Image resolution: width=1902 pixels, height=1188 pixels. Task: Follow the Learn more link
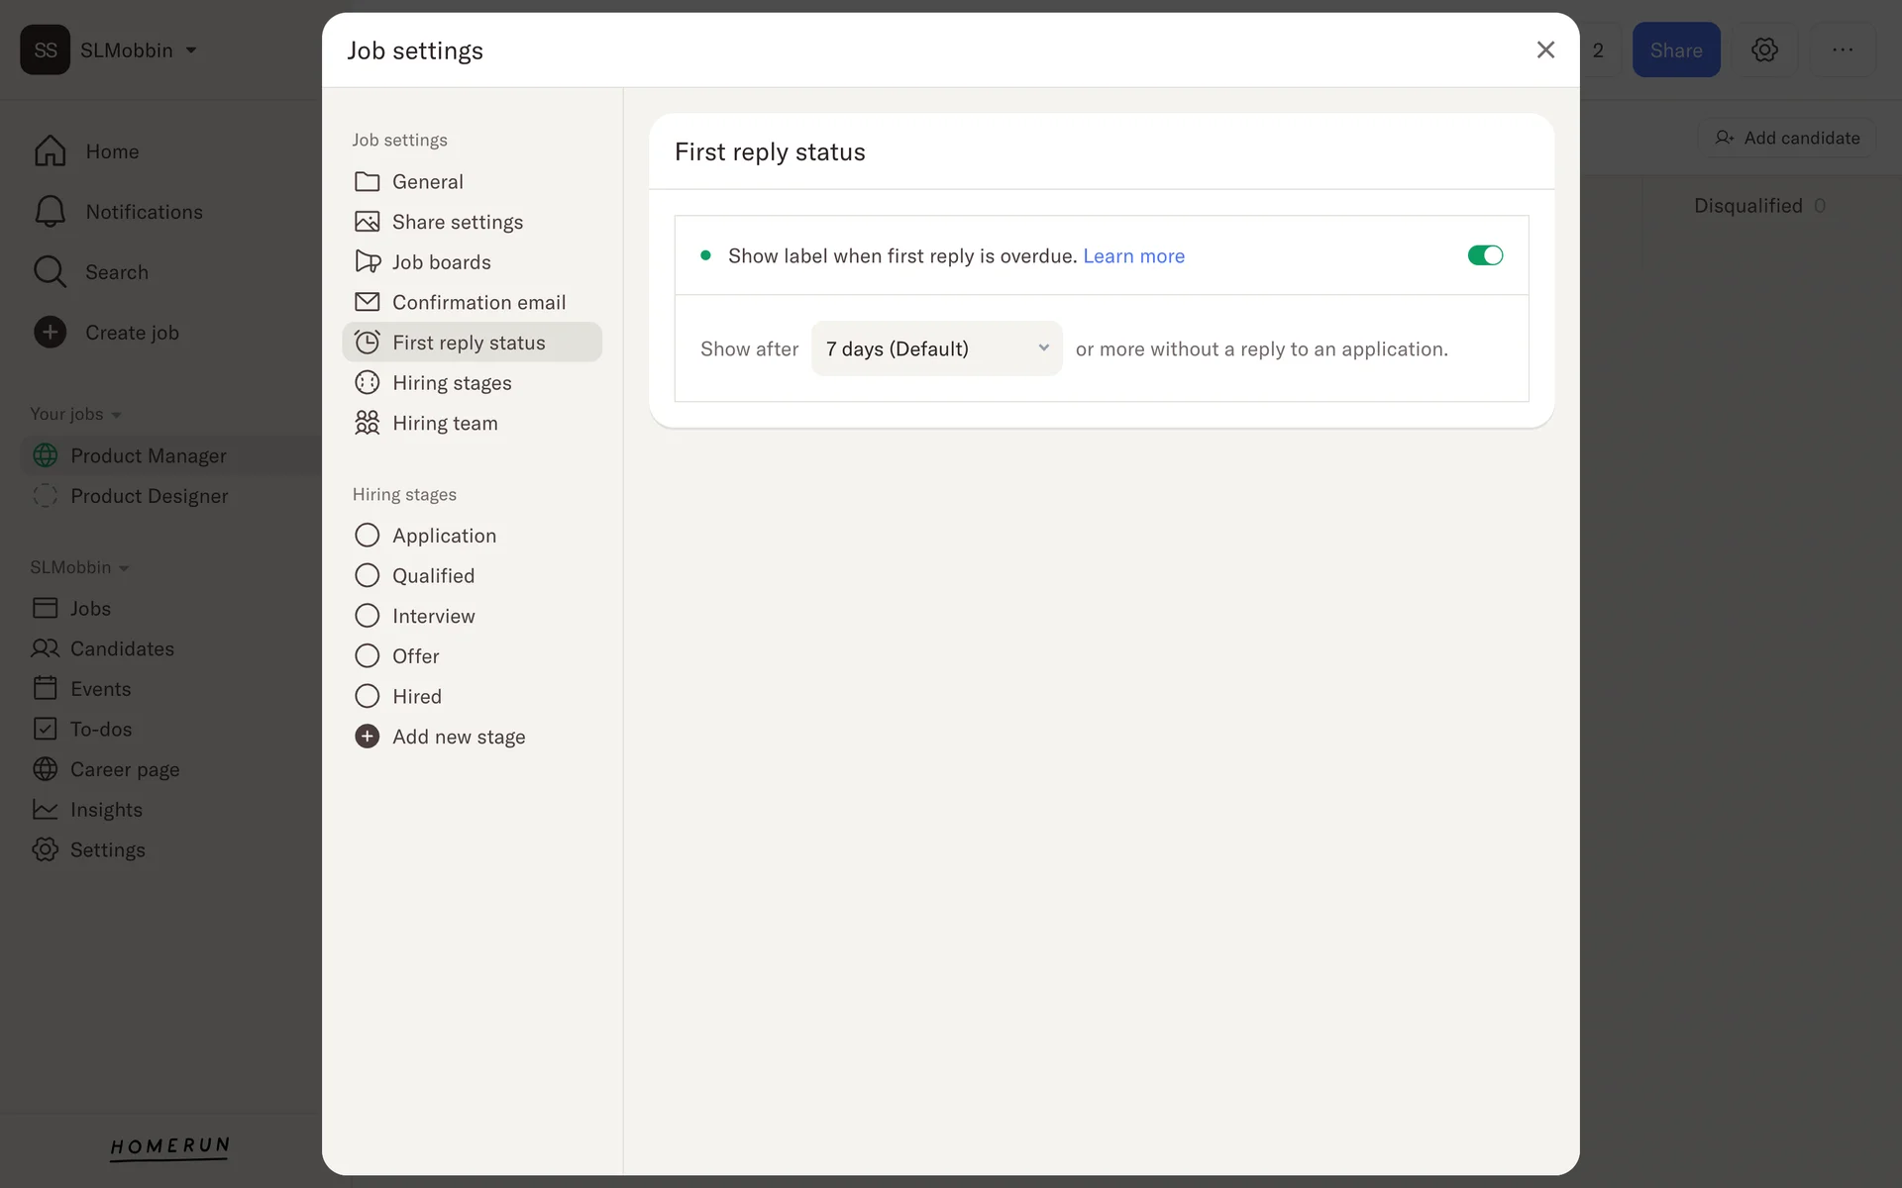(x=1133, y=256)
